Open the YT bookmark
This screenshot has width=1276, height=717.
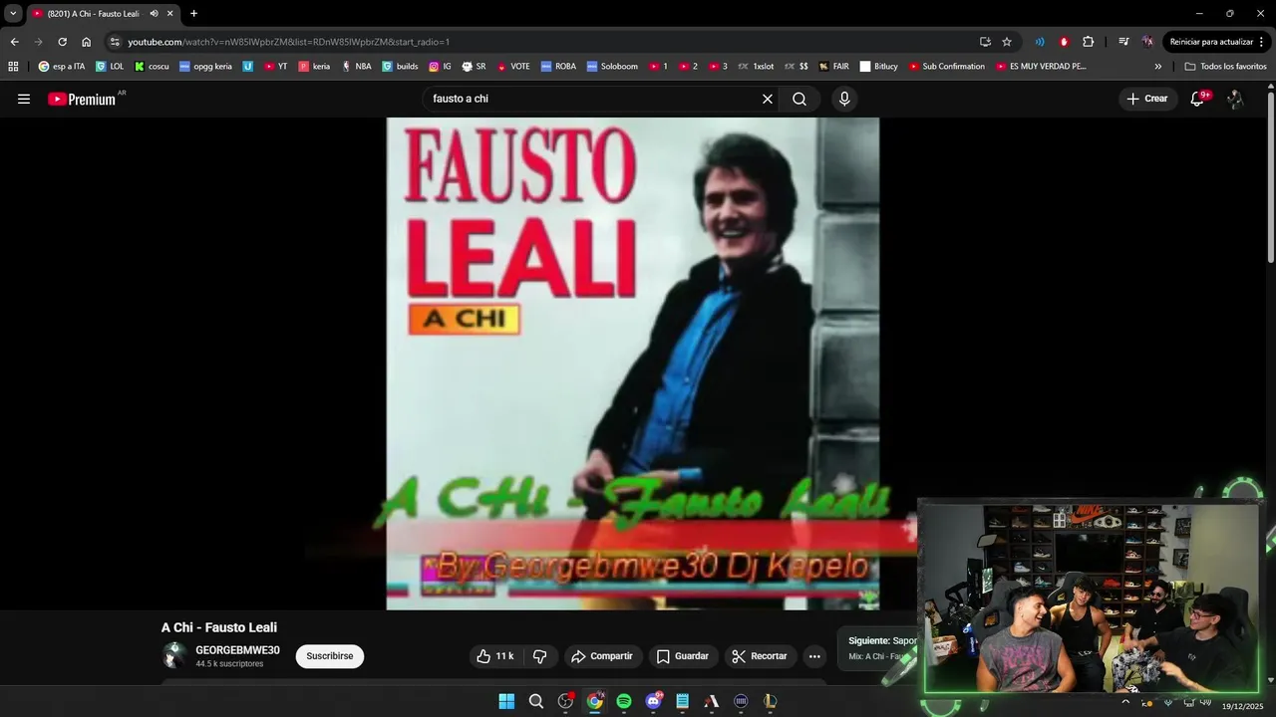(x=276, y=67)
